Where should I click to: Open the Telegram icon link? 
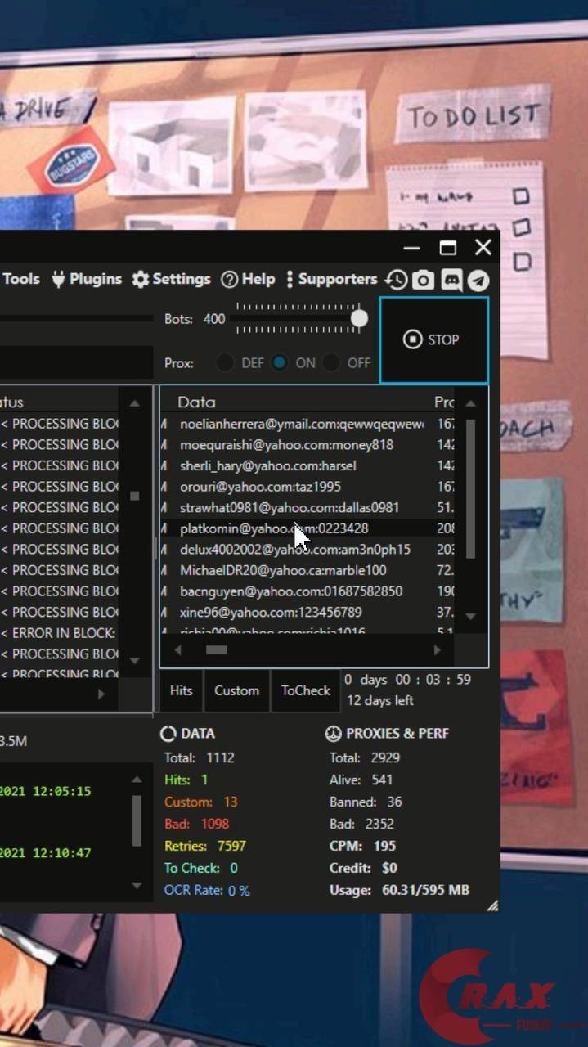click(x=478, y=280)
